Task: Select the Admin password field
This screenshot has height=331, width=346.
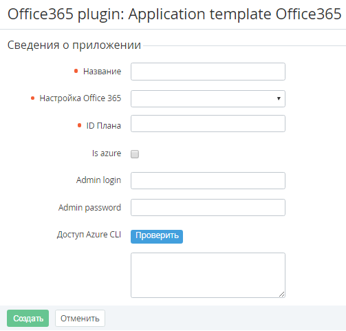Action: pyautogui.click(x=208, y=207)
